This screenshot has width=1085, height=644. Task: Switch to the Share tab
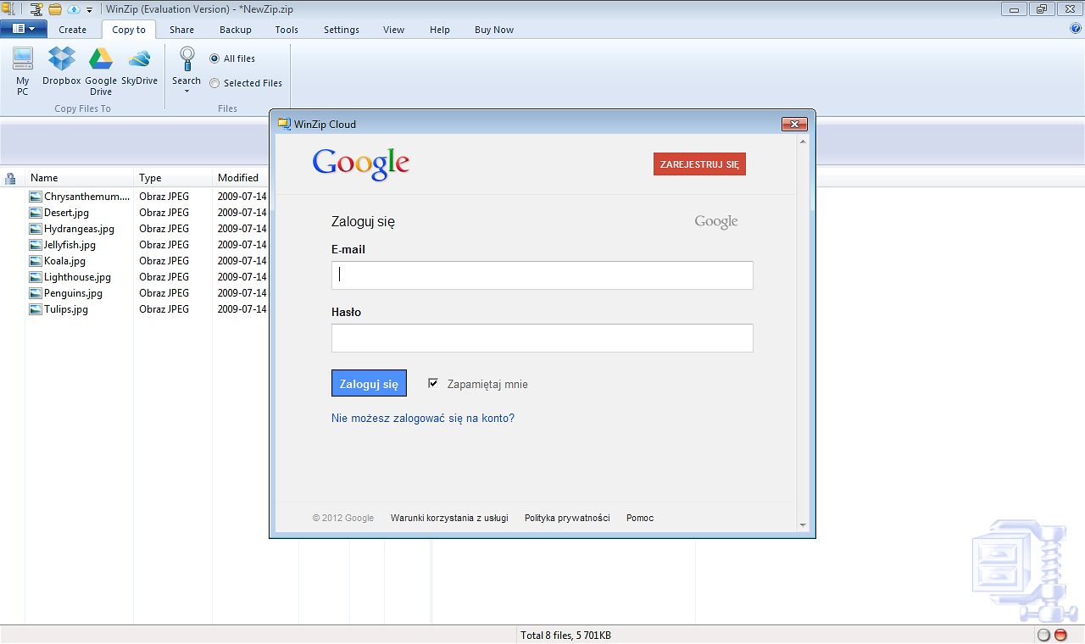point(181,30)
